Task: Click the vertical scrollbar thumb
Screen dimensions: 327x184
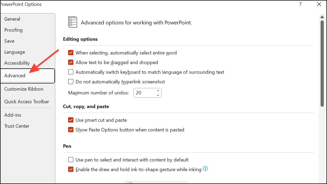Action: point(322,62)
